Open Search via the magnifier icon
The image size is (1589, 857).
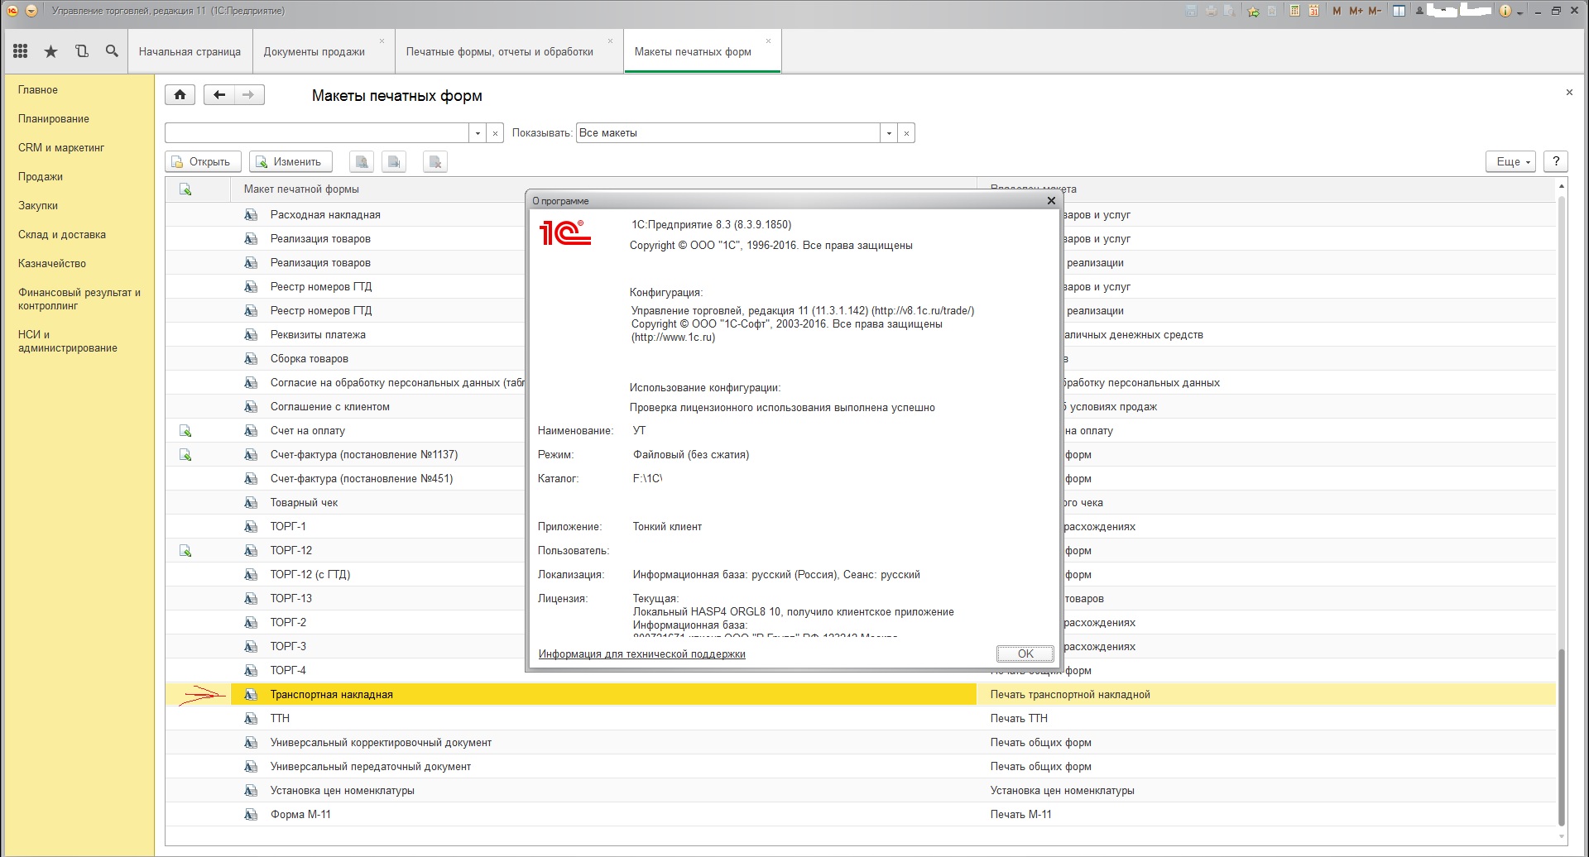[x=112, y=51]
